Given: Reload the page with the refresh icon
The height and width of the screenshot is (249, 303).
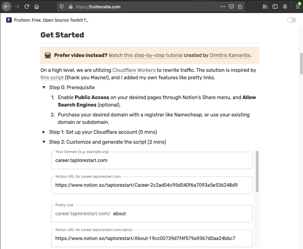Looking at the screenshot, I should (27, 7).
